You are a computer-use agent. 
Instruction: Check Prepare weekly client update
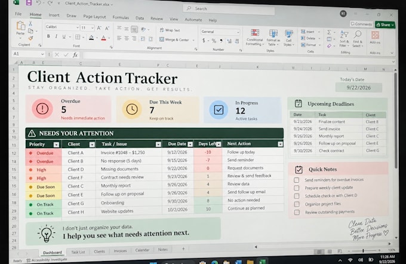[x=297, y=188]
